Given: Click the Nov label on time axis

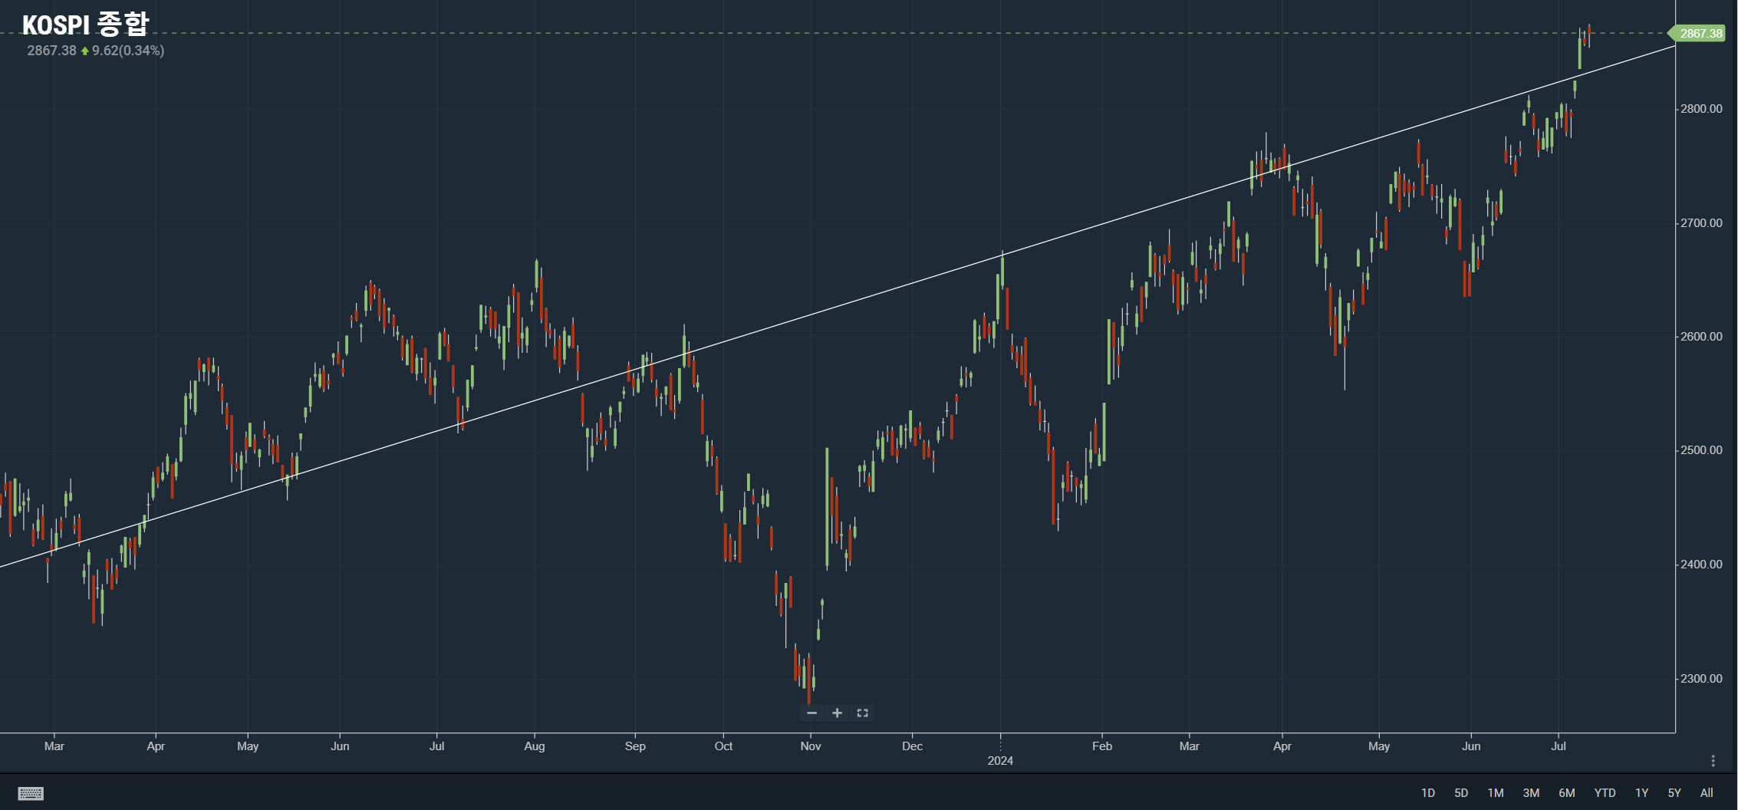Looking at the screenshot, I should coord(811,746).
